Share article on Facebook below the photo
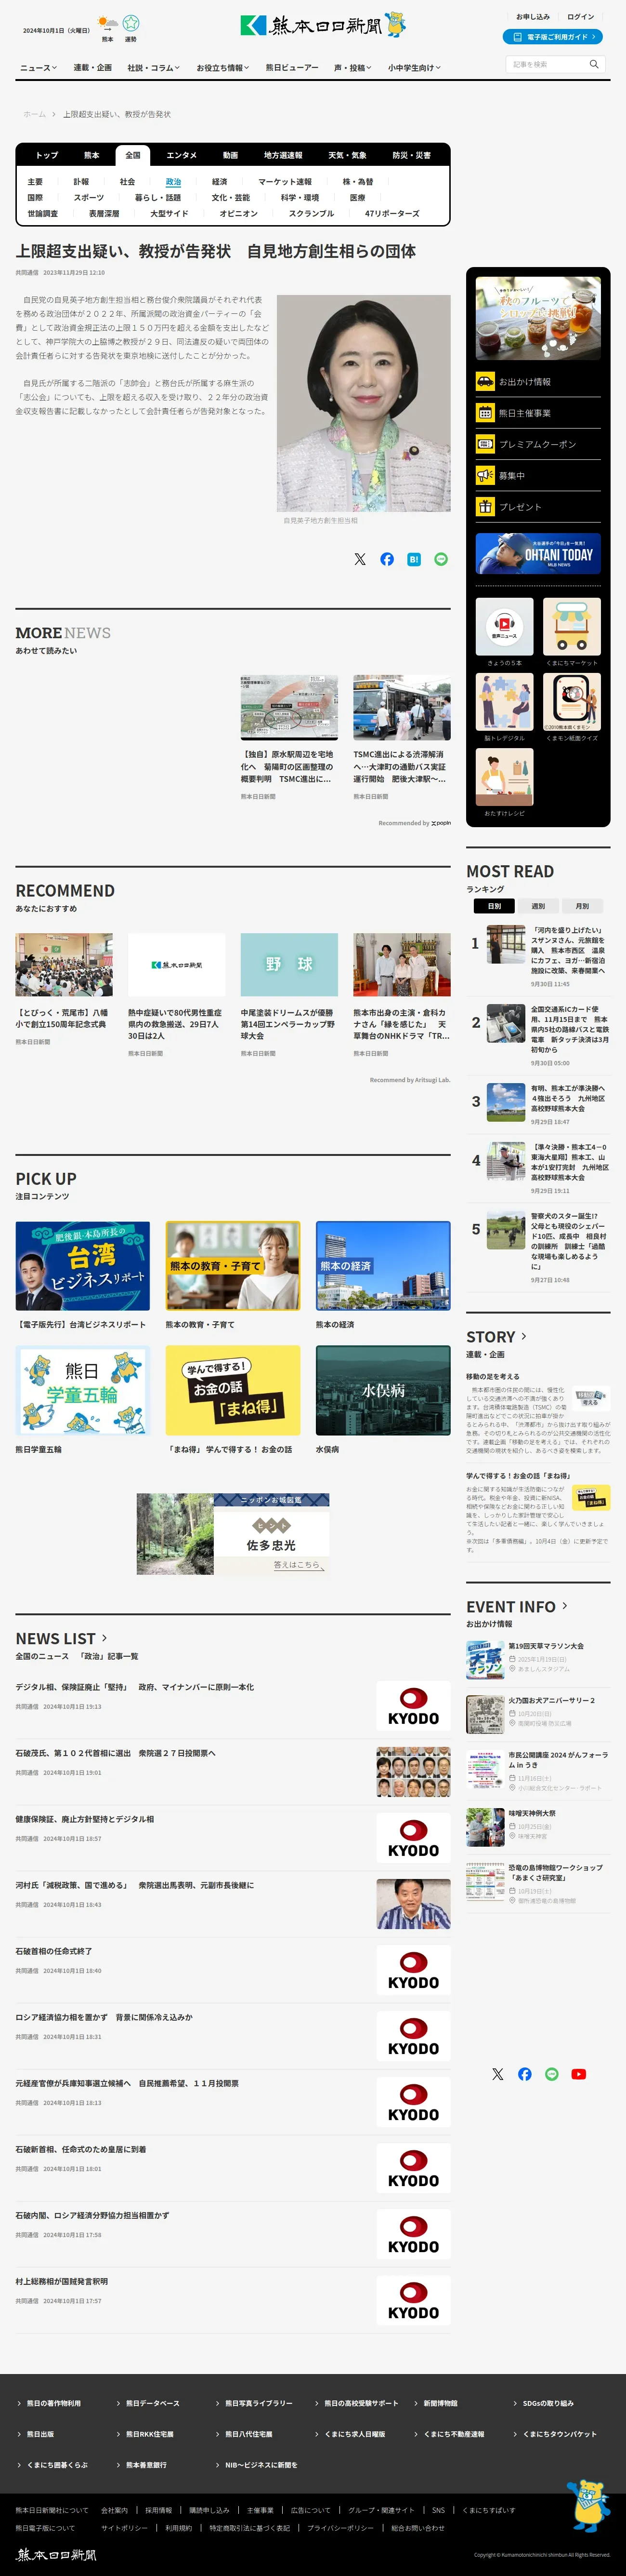Image resolution: width=626 pixels, height=2576 pixels. coord(386,559)
